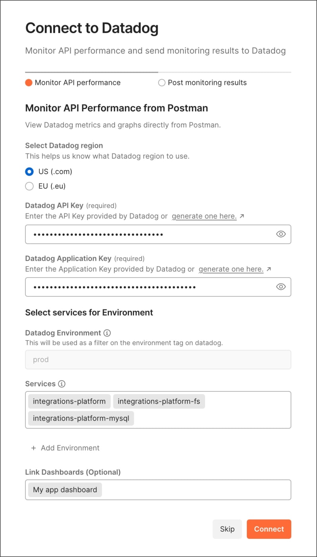This screenshot has width=317, height=557.
Task: Reveal the hidden Datadog API Key value
Action: [x=281, y=234]
